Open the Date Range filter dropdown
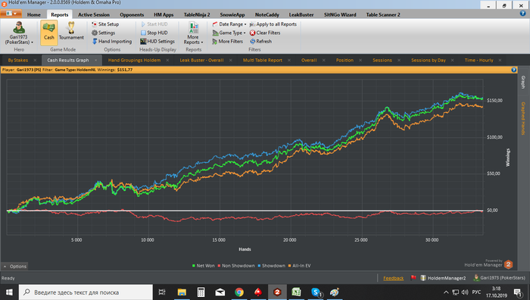 click(229, 24)
